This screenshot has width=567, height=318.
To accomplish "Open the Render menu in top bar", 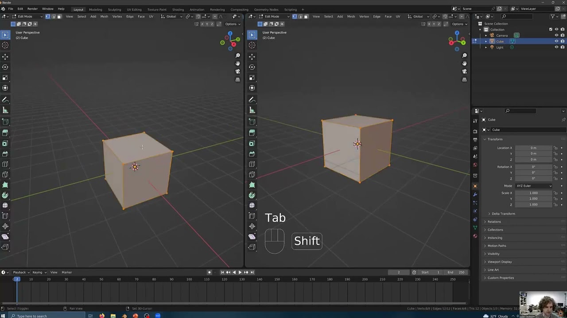I will (32, 9).
